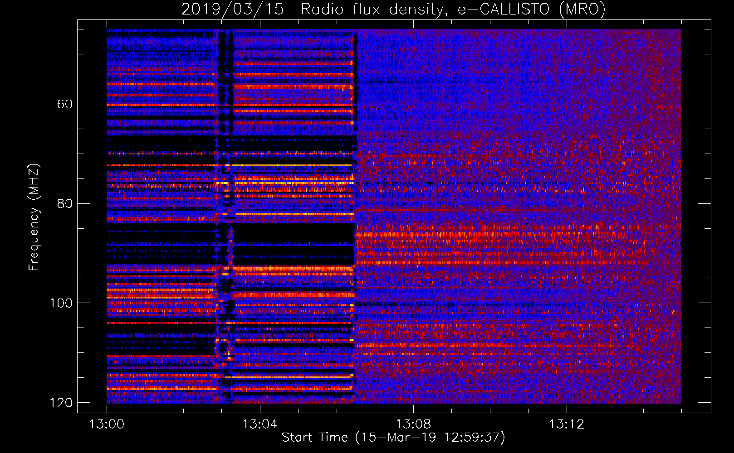Image resolution: width=734 pixels, height=453 pixels.
Task: Click the 13:08 time tick label
Action: [413, 424]
